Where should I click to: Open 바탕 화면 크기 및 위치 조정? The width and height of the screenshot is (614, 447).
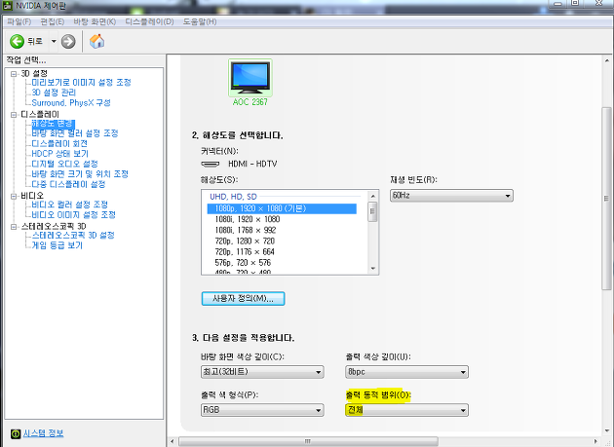coord(80,173)
